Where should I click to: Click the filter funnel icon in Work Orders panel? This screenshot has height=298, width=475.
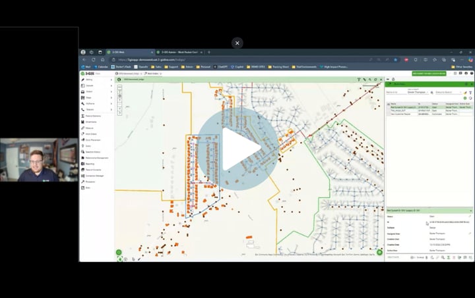(470, 92)
